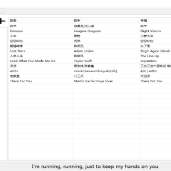Click the 陈粒 artist cell
Image resolution: width=171 pixels, height=171 pixels.
pyautogui.click(x=77, y=36)
